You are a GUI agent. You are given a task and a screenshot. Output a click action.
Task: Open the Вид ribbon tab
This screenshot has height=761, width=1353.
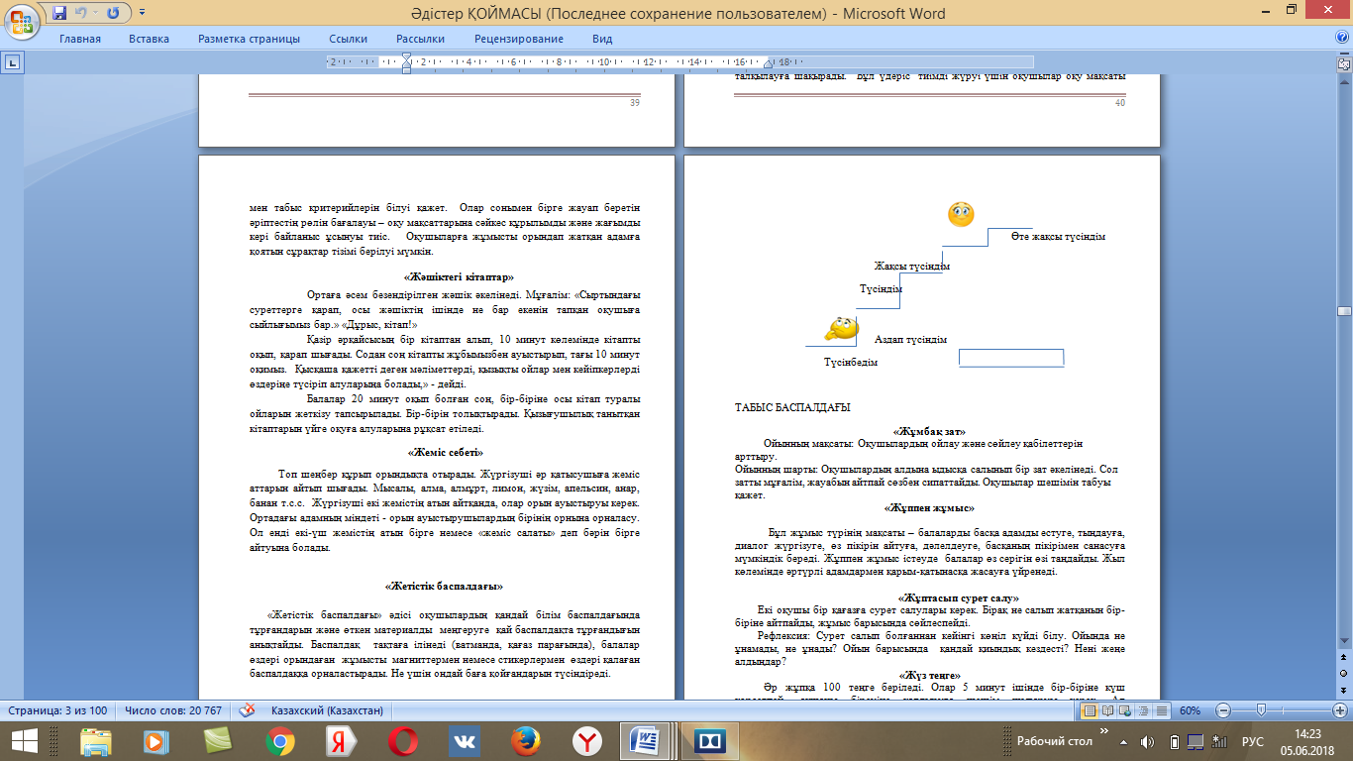(602, 39)
